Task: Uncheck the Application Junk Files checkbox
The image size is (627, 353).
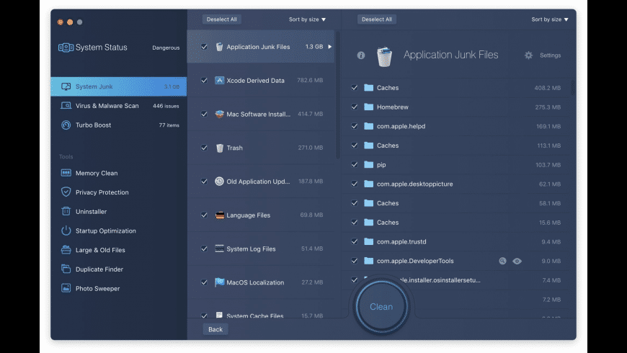Action: click(x=204, y=47)
